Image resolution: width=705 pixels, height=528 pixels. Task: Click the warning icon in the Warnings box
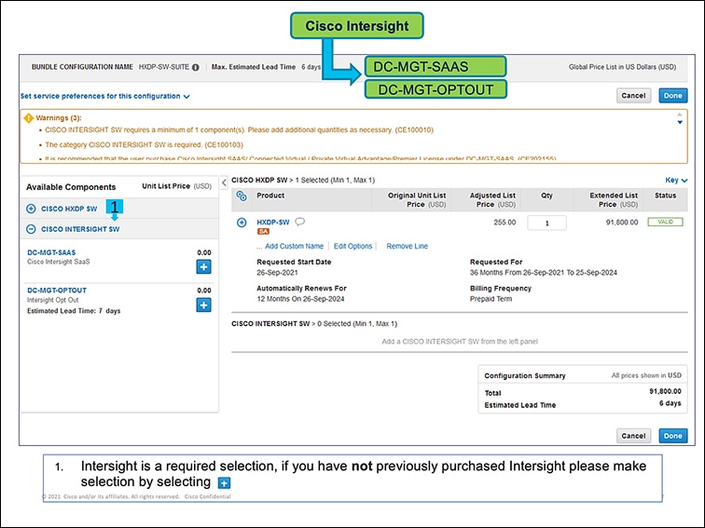29,117
